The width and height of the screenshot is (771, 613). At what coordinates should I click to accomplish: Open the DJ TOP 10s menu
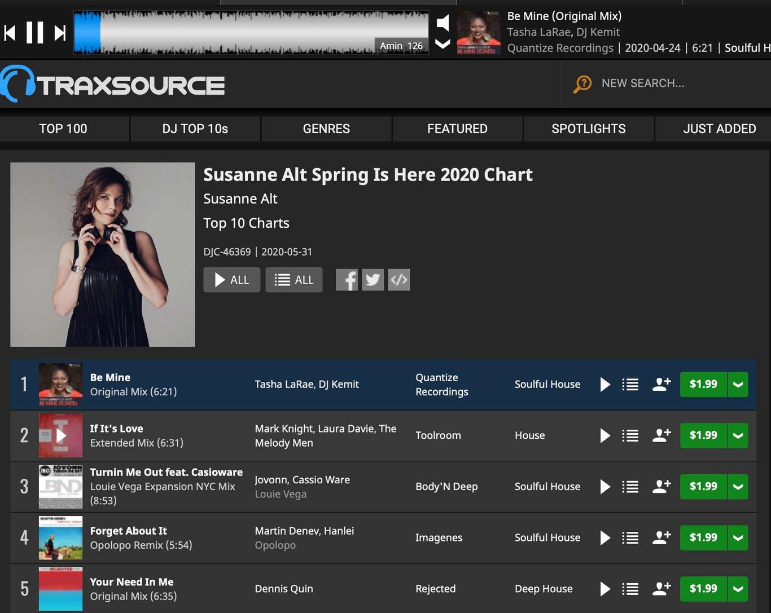pyautogui.click(x=195, y=129)
